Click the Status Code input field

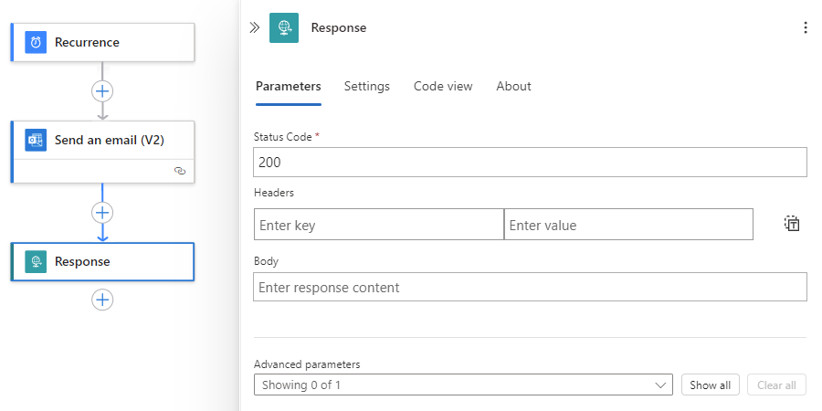[x=530, y=162]
